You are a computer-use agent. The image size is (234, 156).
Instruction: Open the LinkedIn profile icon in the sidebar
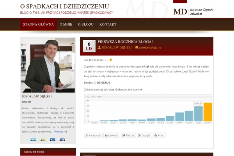(53, 140)
